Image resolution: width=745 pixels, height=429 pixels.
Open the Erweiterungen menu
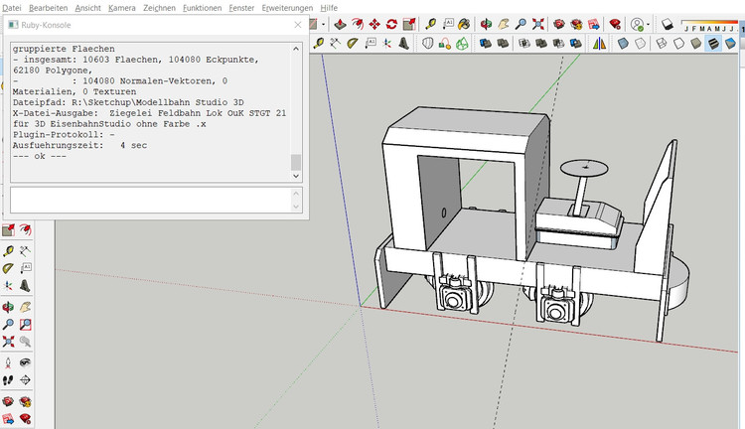pyautogui.click(x=286, y=7)
